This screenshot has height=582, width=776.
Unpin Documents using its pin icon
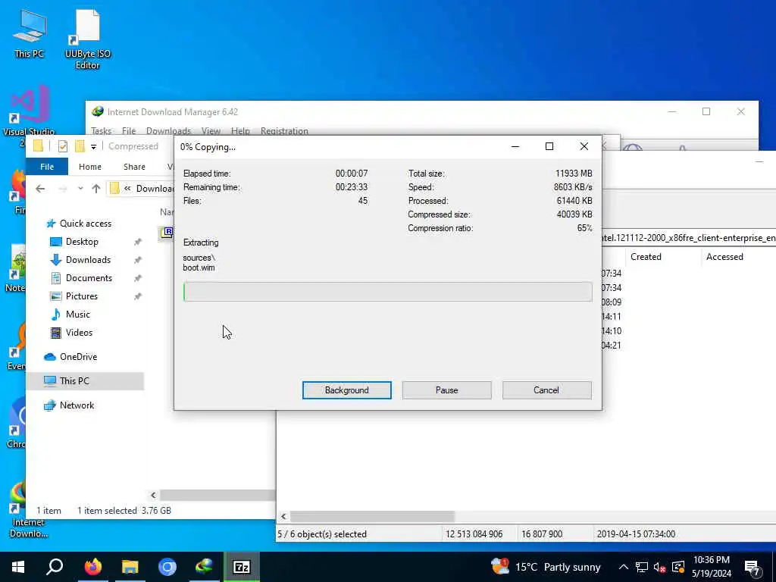pos(138,279)
